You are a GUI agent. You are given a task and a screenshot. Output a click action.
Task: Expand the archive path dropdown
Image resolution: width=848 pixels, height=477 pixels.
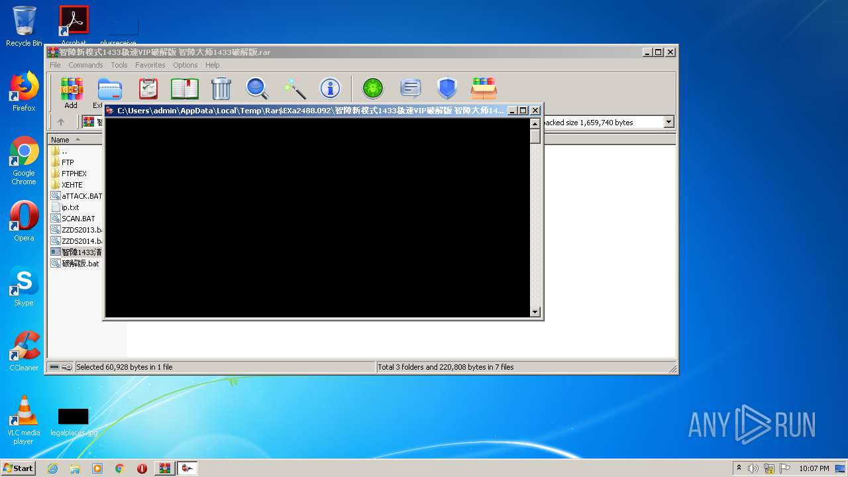[668, 122]
